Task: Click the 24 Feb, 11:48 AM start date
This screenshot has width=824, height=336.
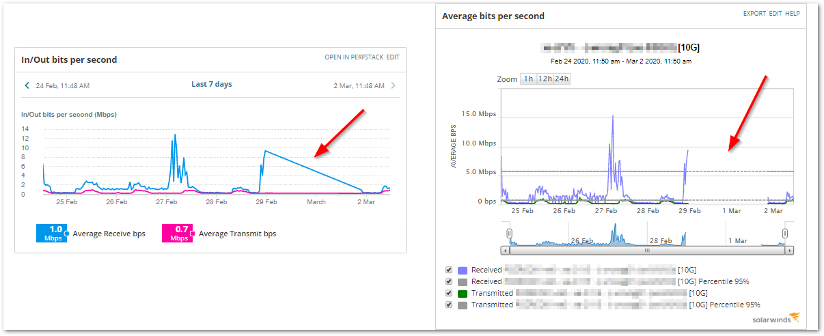Action: point(63,86)
